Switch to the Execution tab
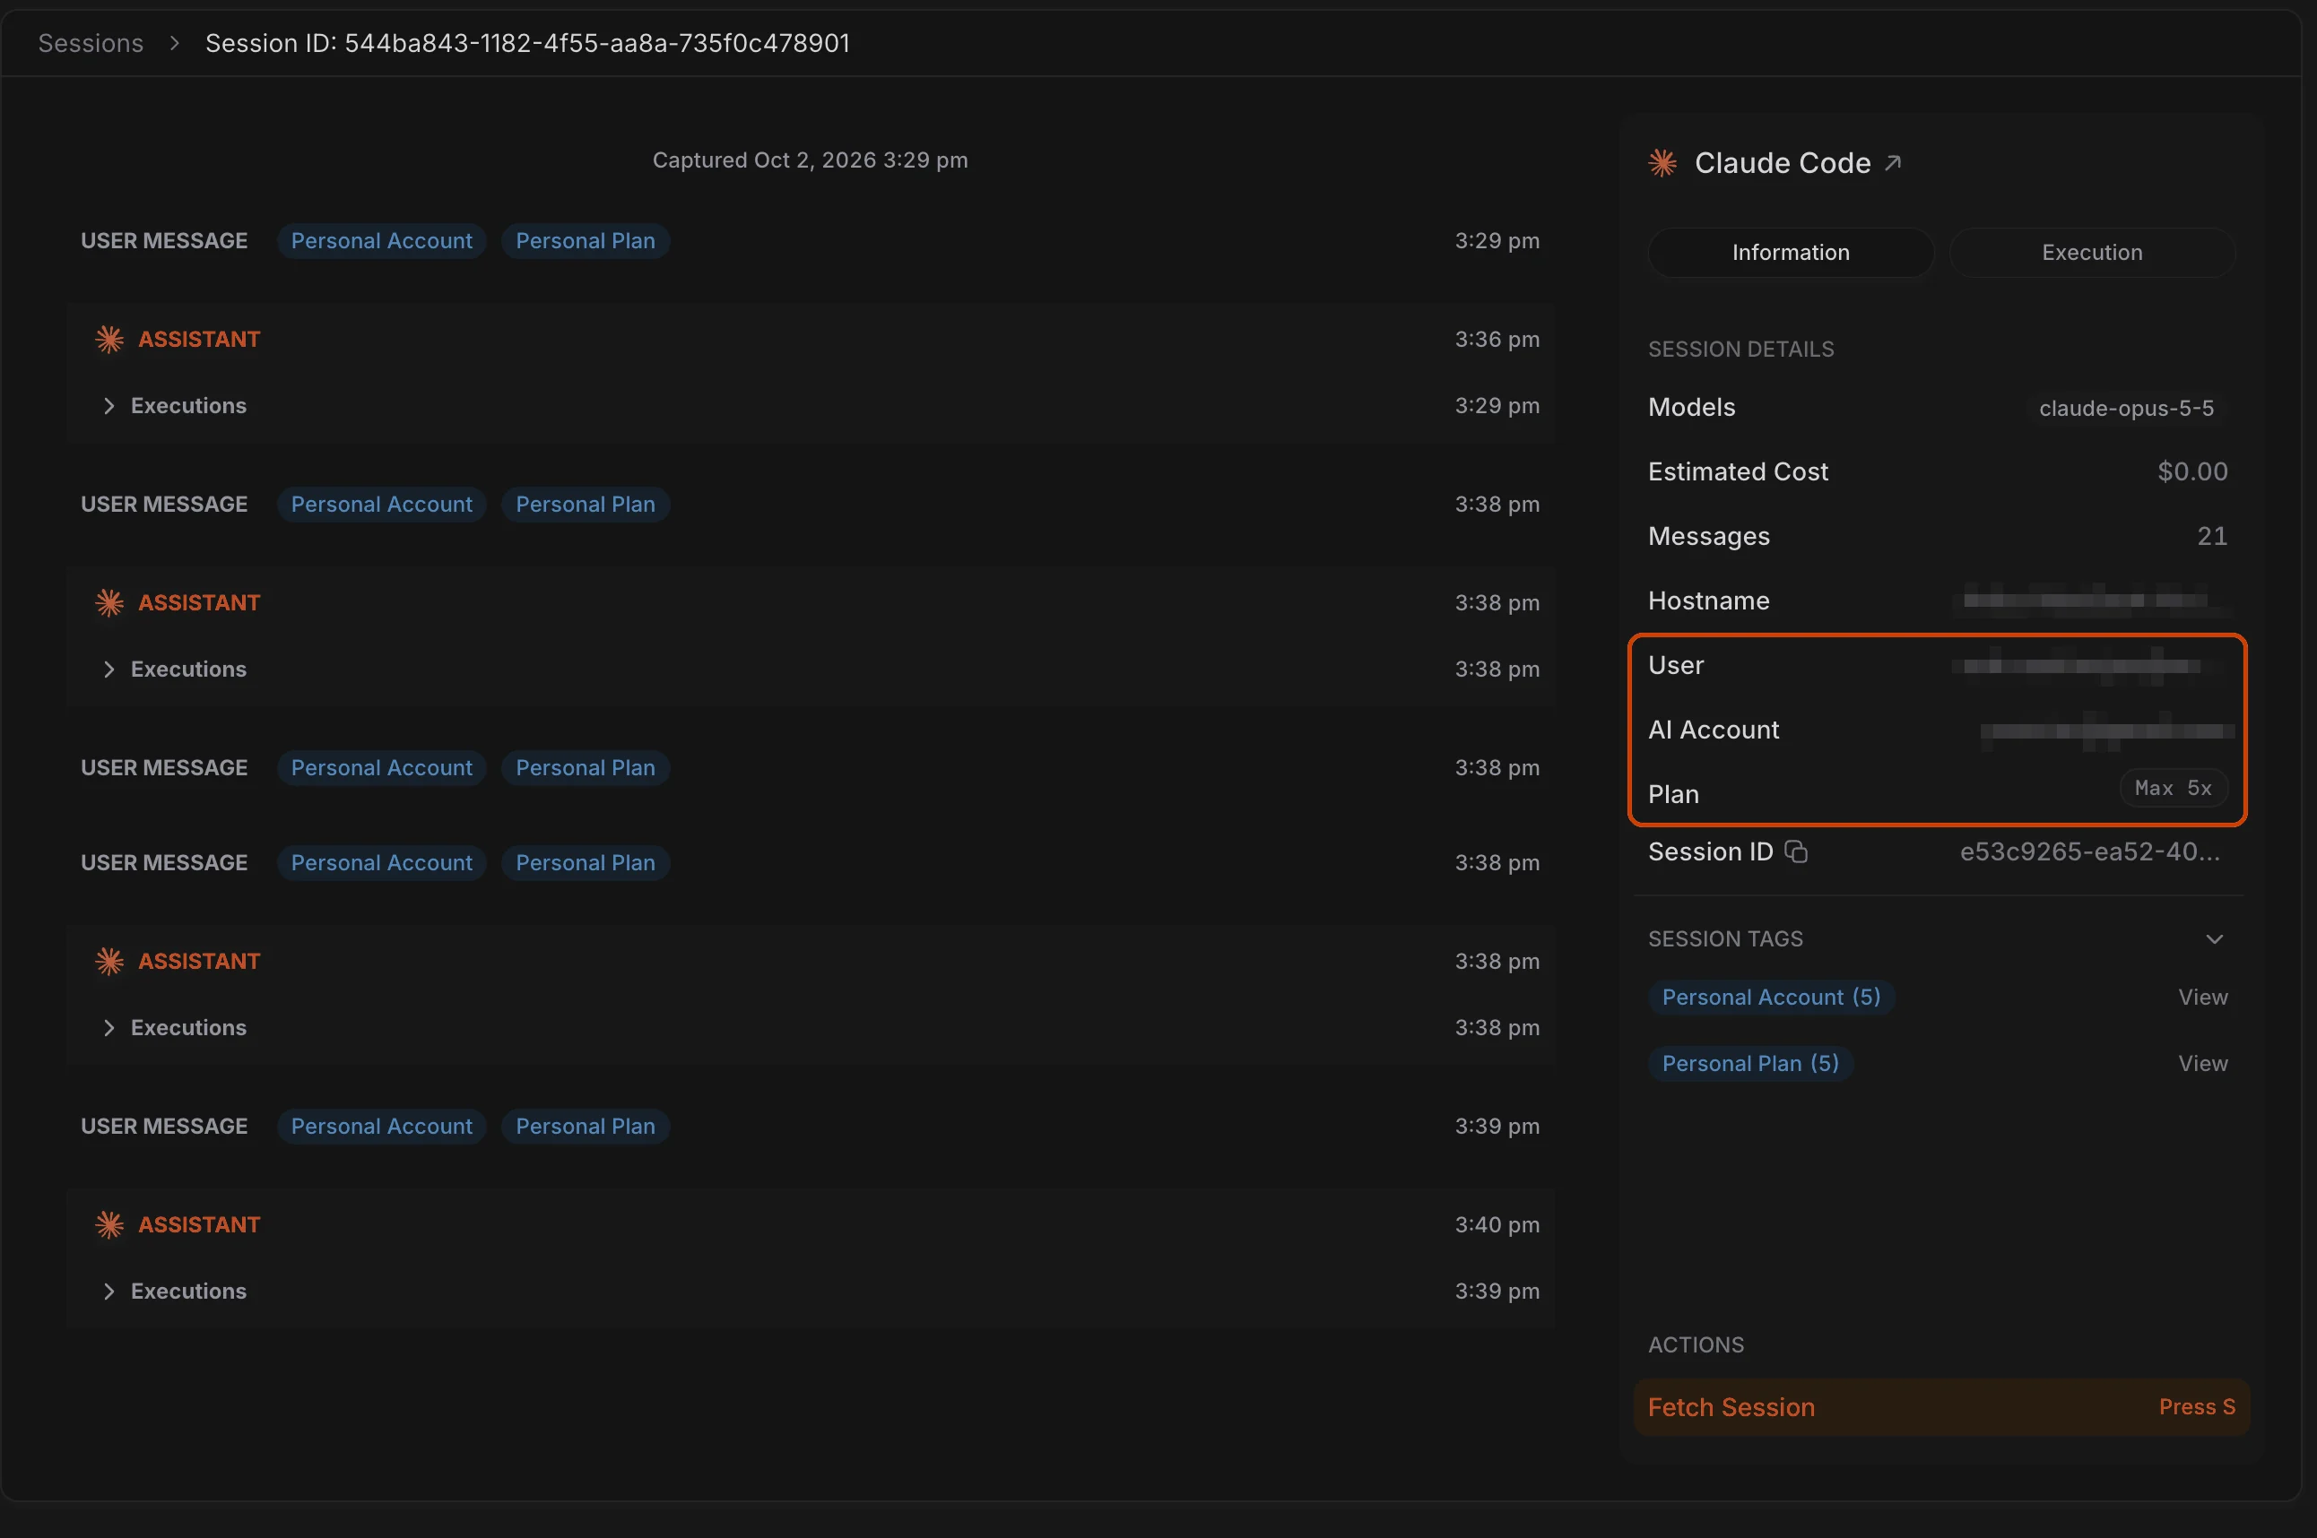The height and width of the screenshot is (1538, 2317). (x=2091, y=253)
